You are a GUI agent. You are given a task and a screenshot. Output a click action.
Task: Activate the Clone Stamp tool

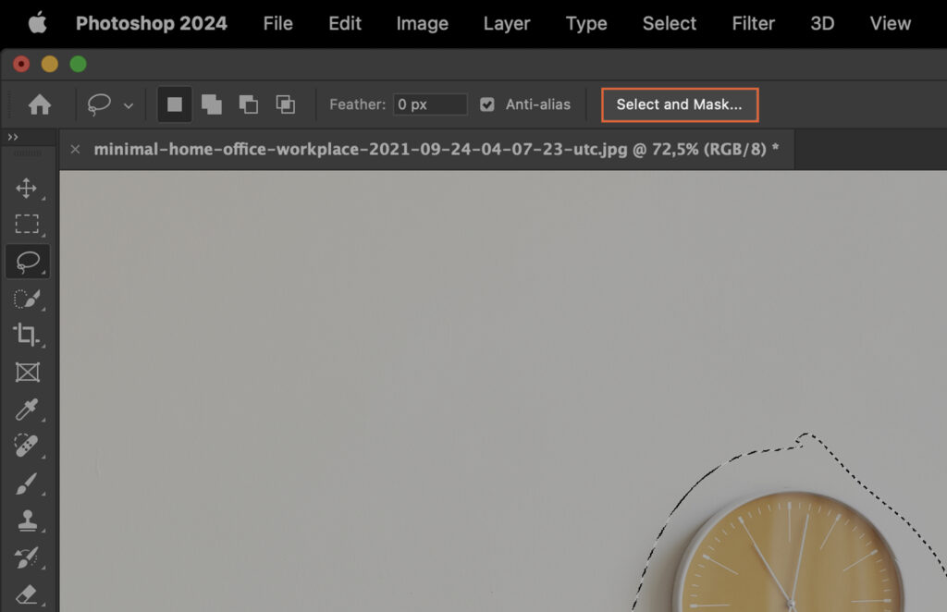pos(28,520)
